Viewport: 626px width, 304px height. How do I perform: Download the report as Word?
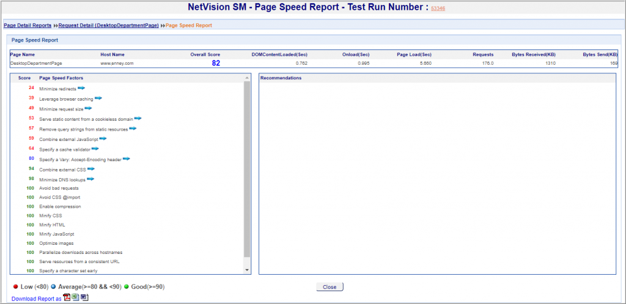(84, 297)
